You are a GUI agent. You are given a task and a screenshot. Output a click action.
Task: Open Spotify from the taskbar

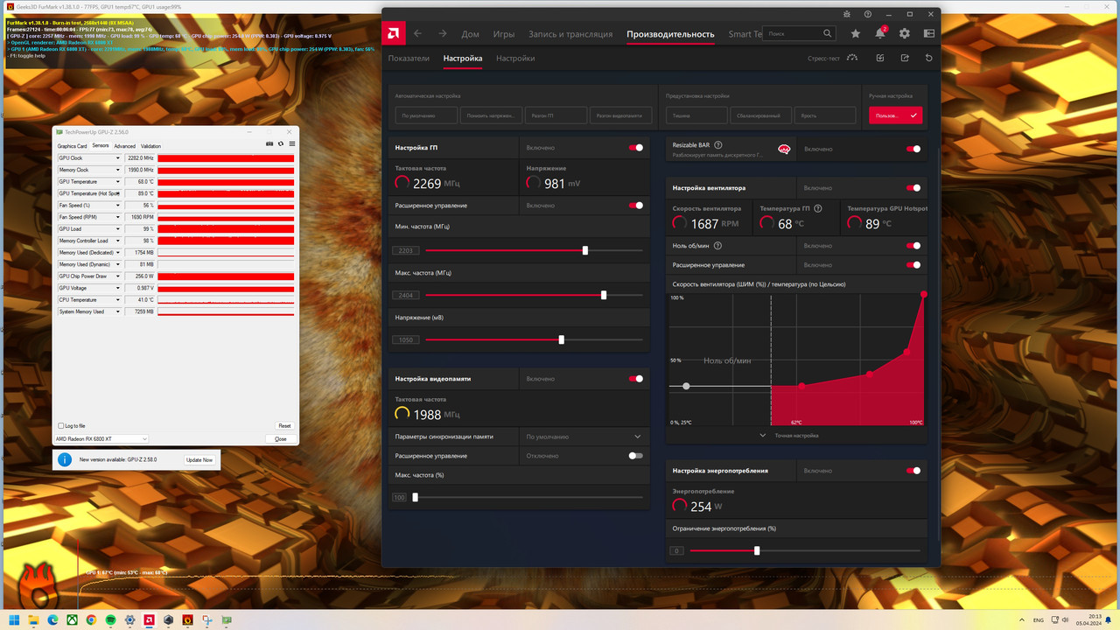(x=110, y=619)
